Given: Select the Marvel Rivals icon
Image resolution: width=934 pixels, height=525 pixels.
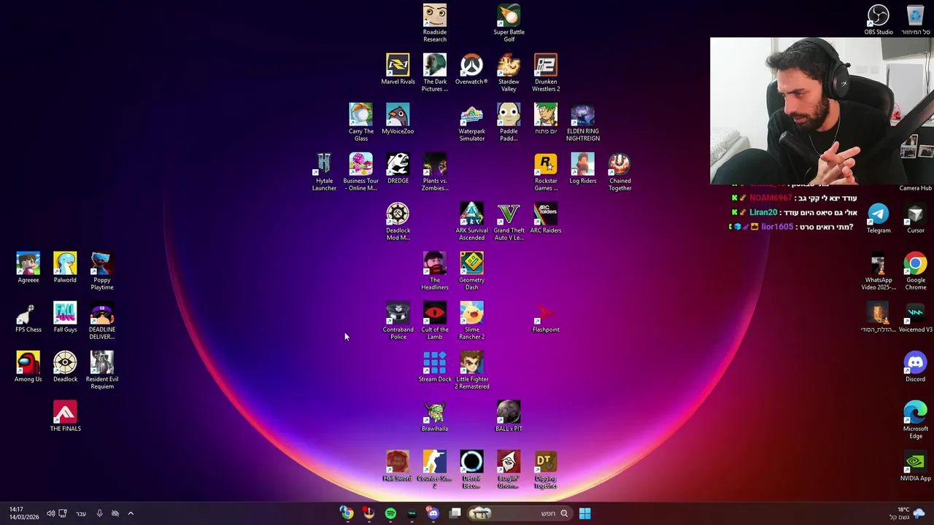Looking at the screenshot, I should click(398, 69).
